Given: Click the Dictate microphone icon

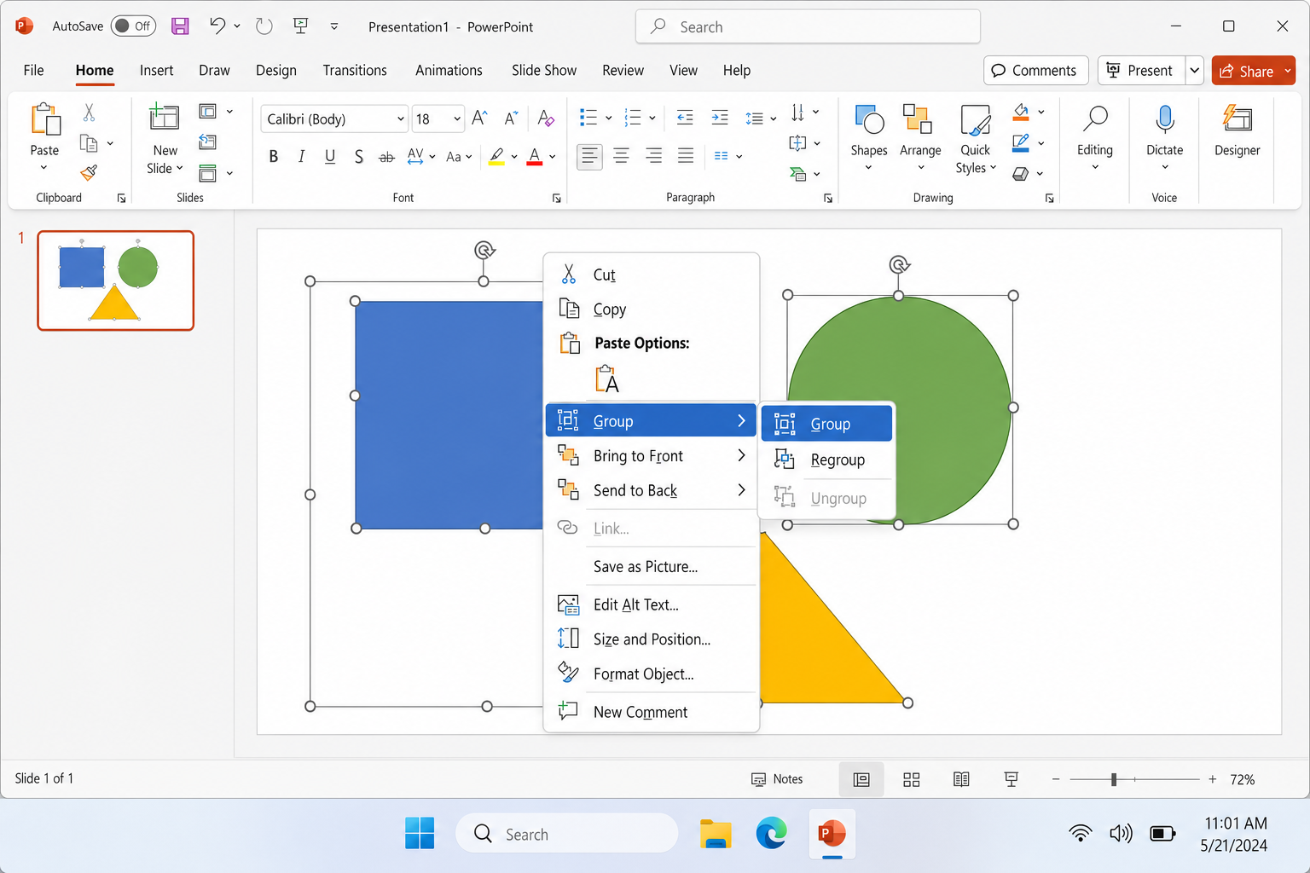Looking at the screenshot, I should click(1164, 120).
